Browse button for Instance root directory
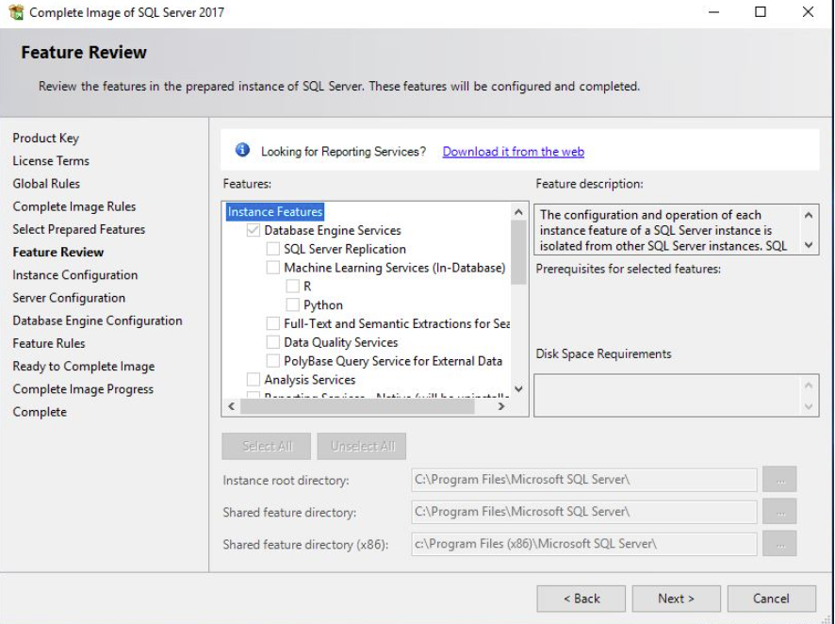The width and height of the screenshot is (835, 624). pyautogui.click(x=779, y=479)
